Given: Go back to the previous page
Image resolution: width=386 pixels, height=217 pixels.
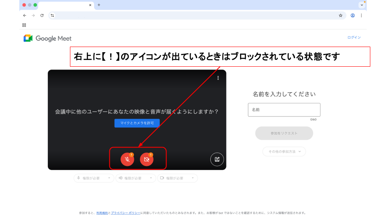Looking at the screenshot, I should click(x=25, y=16).
